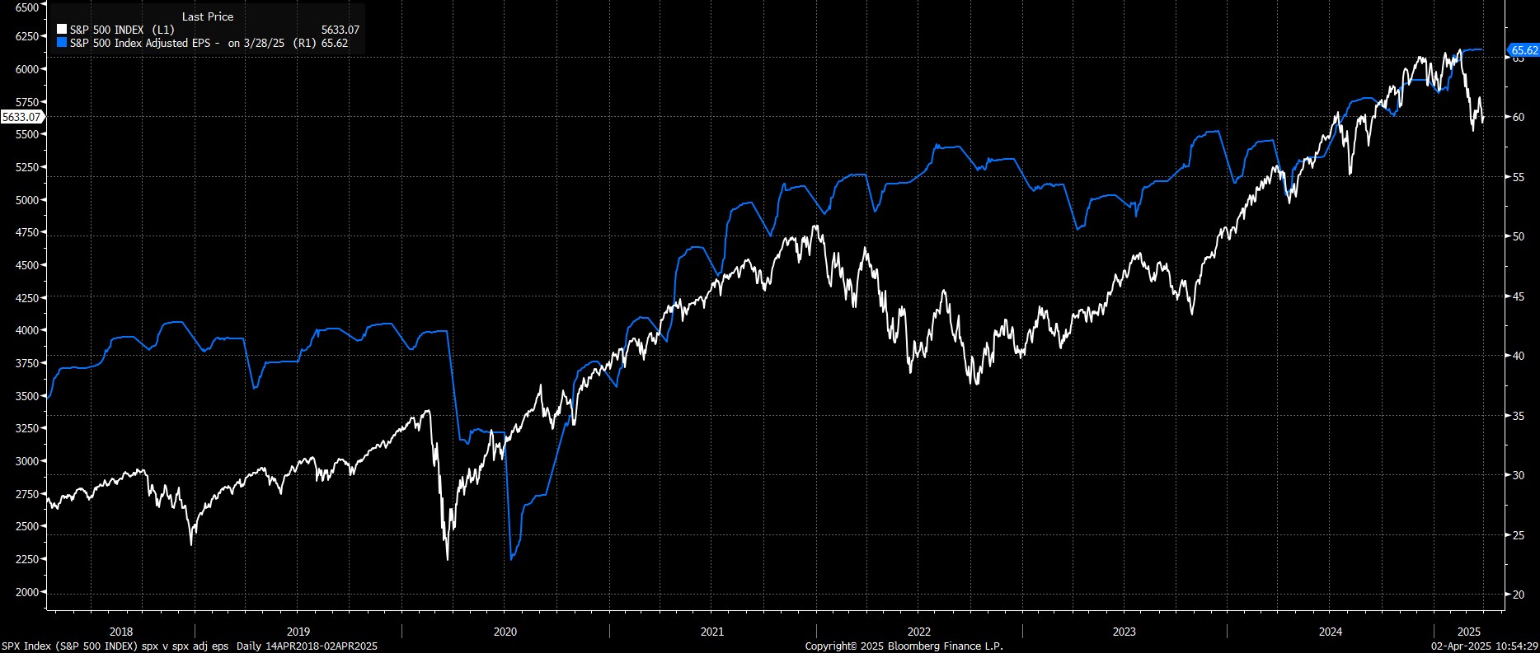1540x653 pixels.
Task: Click the 'Last Price' legend header
Action: 208,16
